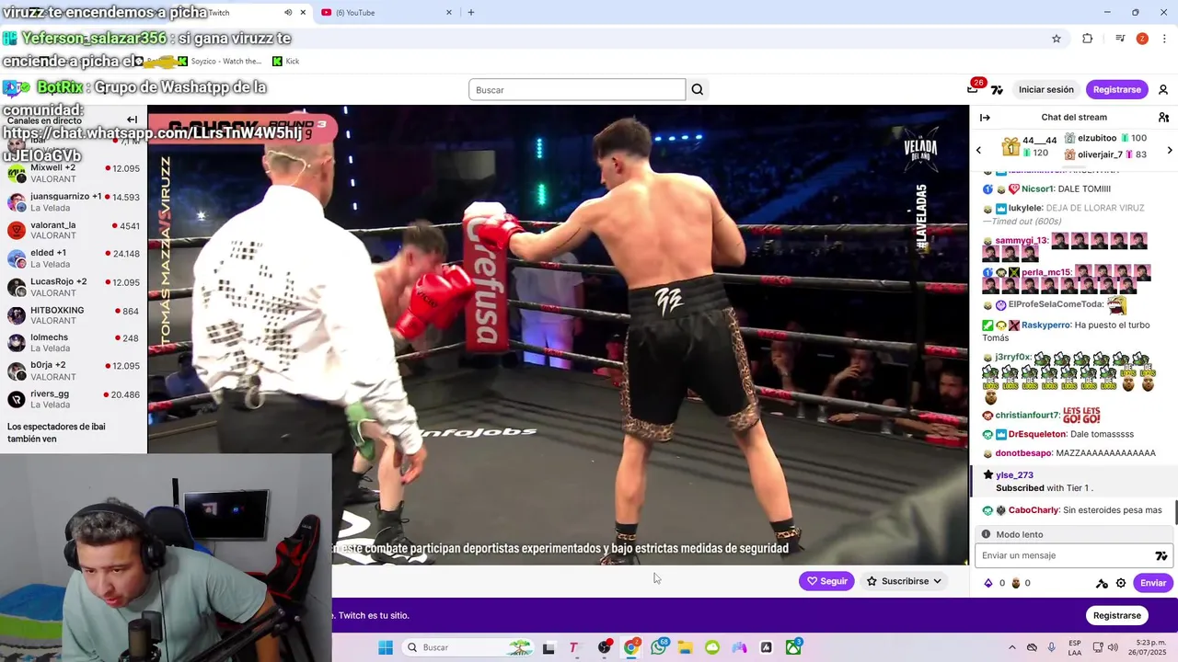Expand the Suscribirse dropdown button
Image resolution: width=1178 pixels, height=662 pixels.
906,581
